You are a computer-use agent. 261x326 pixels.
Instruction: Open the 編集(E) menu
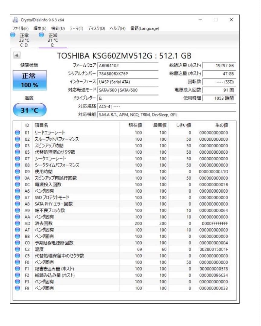click(40, 28)
